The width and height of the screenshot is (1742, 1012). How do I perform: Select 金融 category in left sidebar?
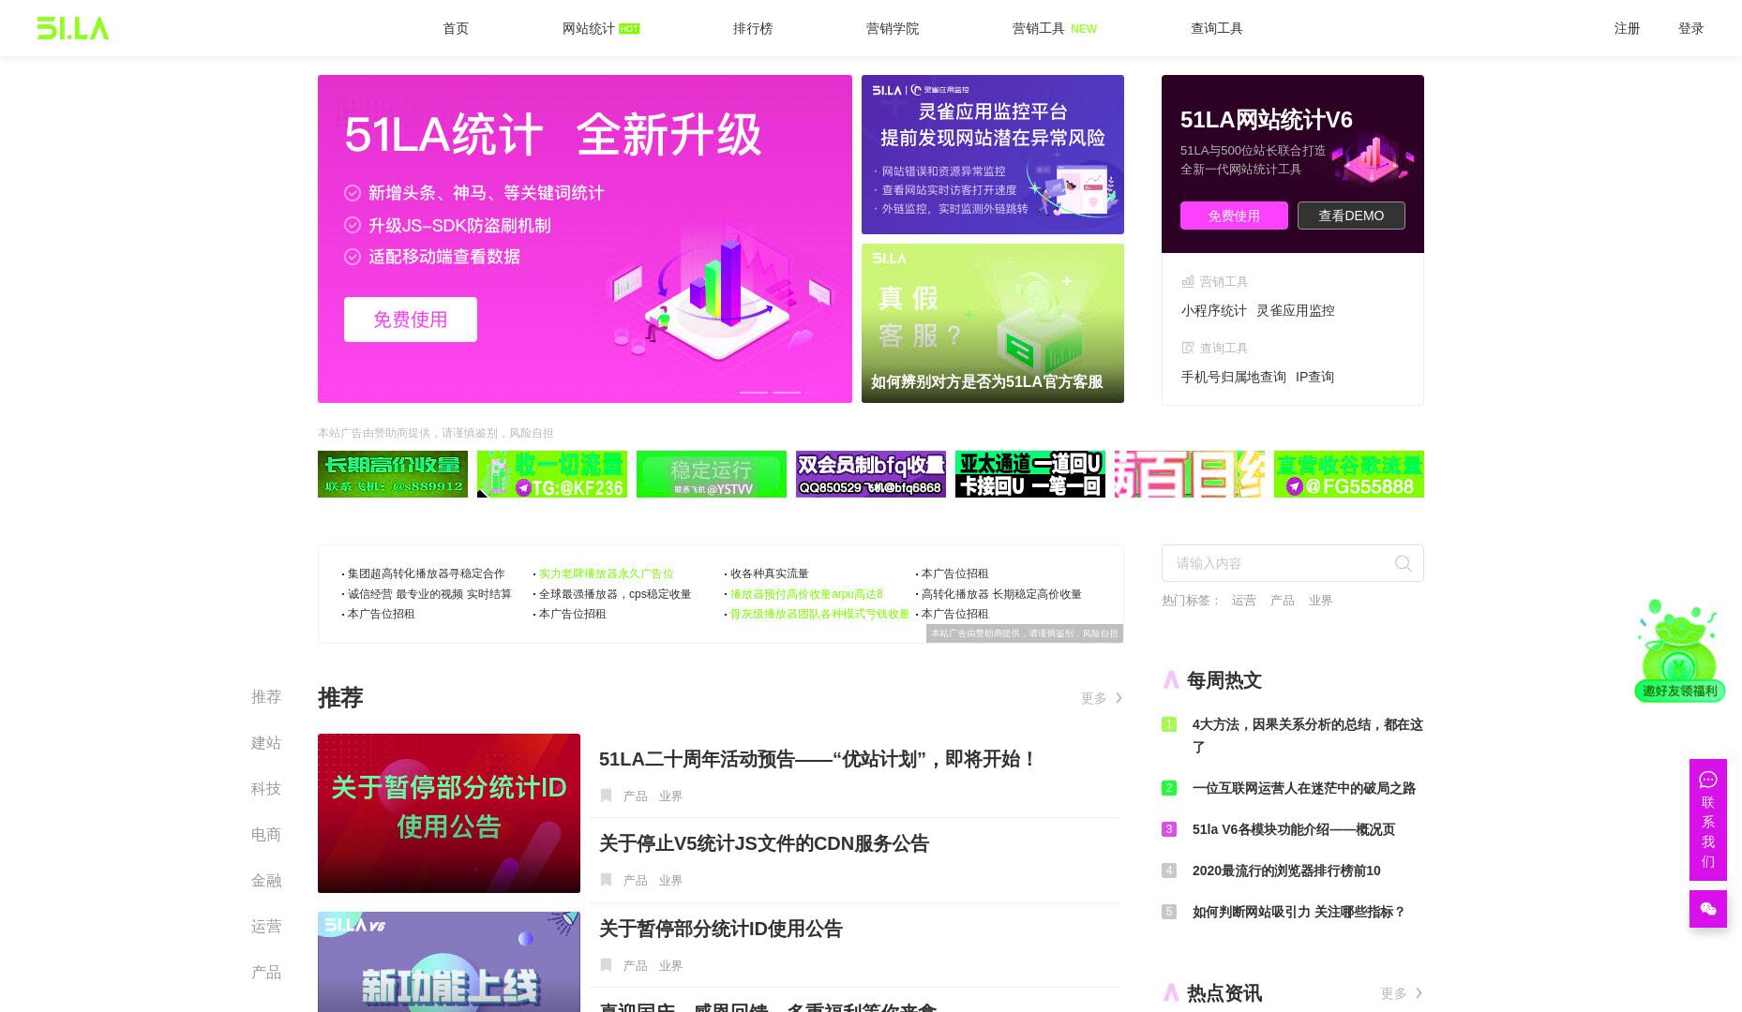(266, 881)
